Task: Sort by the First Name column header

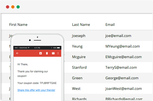Action: 18,24
